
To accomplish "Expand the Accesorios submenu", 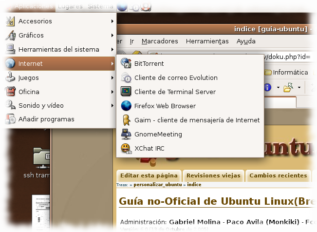I will coord(35,21).
